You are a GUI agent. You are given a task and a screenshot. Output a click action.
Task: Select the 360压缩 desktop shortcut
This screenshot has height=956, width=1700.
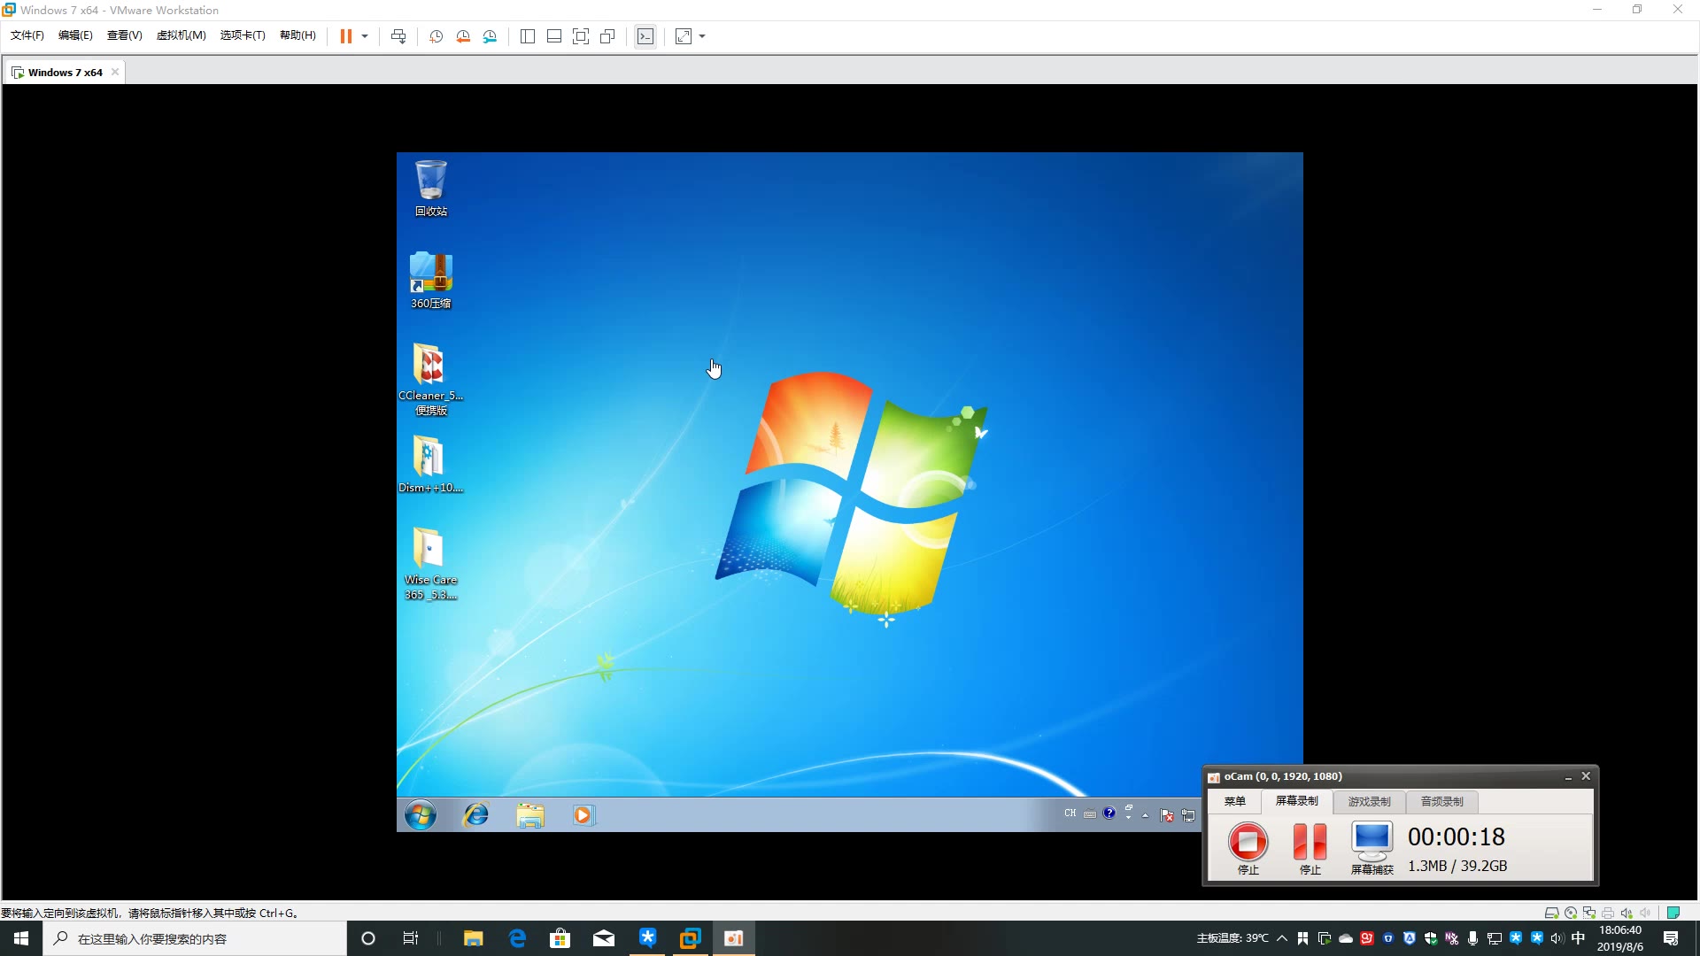431,280
